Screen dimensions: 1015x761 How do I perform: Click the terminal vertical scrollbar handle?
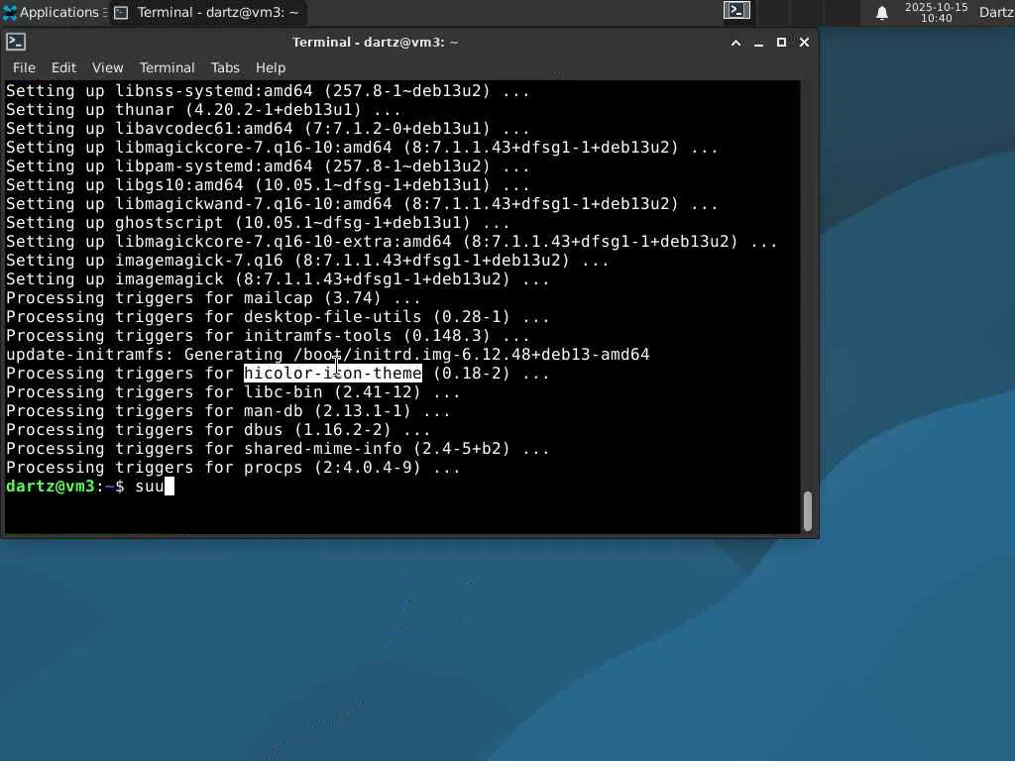(807, 511)
